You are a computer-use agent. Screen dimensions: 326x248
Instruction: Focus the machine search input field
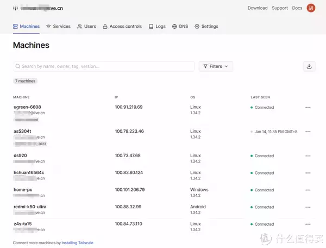tap(104, 66)
